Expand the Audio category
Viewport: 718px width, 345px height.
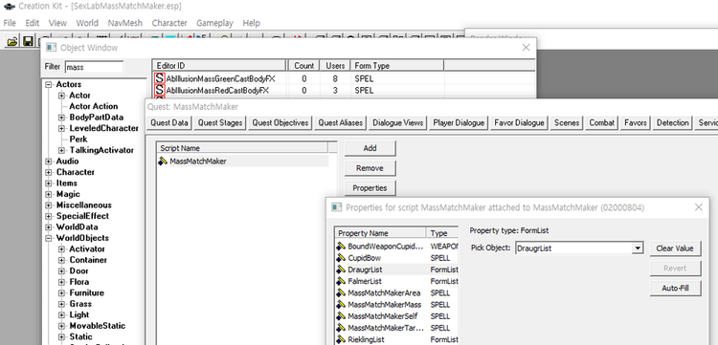pos(49,162)
